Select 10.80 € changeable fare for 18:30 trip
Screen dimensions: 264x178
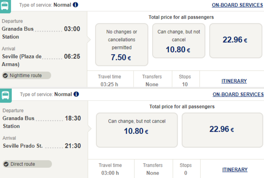[x=137, y=130]
